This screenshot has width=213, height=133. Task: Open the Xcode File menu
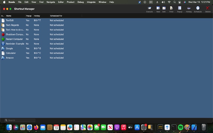(x=20, y=2)
